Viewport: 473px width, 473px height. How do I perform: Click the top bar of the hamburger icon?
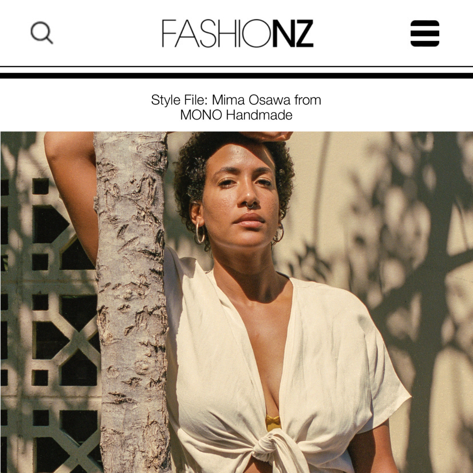pyautogui.click(x=425, y=24)
